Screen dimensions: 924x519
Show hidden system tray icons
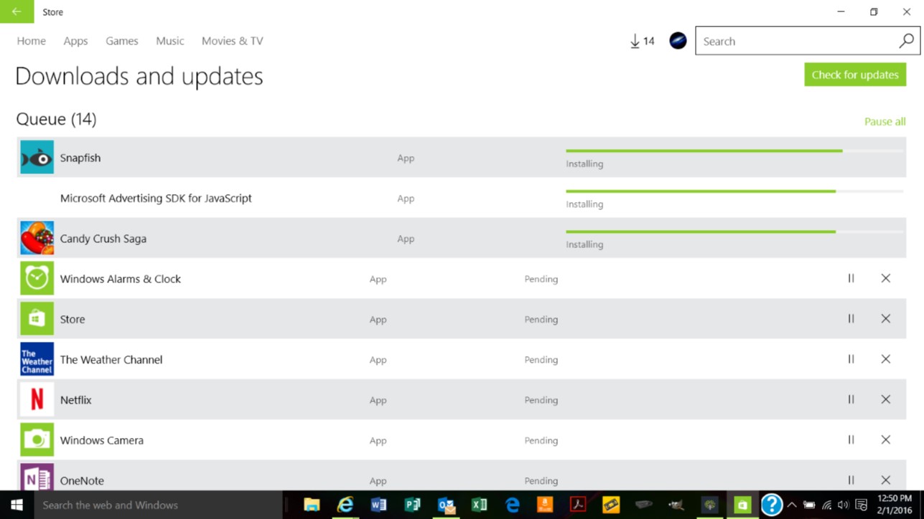[x=792, y=505]
